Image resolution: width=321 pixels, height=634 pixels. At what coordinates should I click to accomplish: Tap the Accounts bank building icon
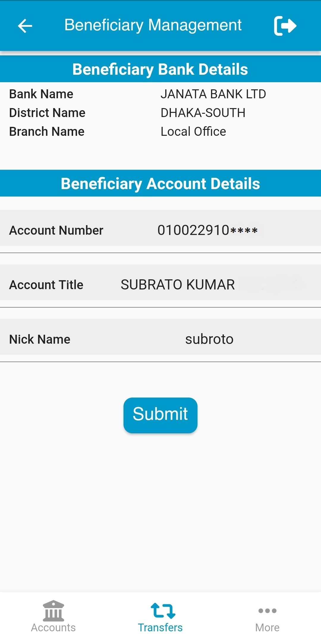[x=53, y=610]
